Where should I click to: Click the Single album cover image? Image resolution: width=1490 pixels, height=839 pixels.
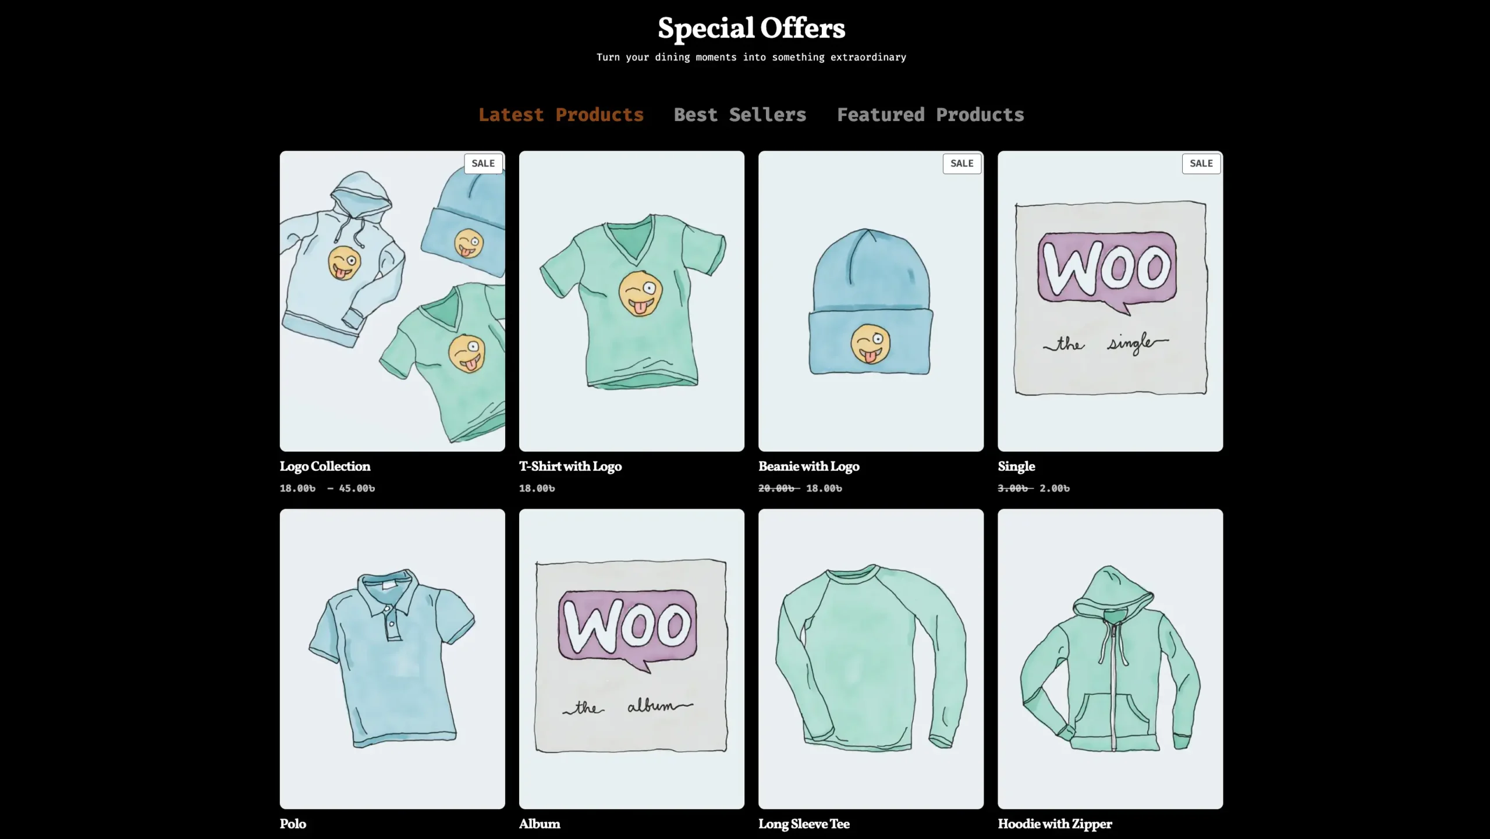(x=1110, y=301)
